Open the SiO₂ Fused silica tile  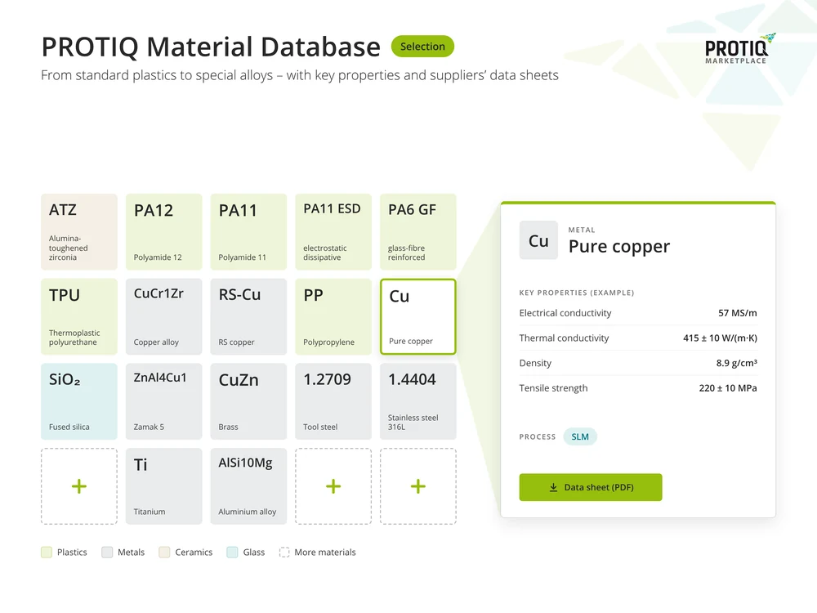coord(79,401)
